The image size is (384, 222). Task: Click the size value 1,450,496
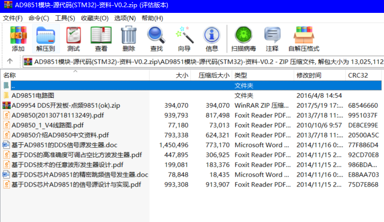click(x=174, y=145)
